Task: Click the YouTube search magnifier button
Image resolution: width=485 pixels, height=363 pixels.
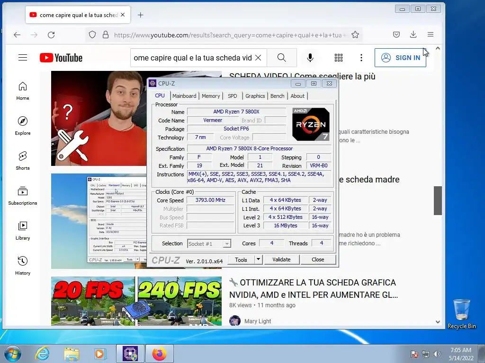Action: pyautogui.click(x=281, y=58)
